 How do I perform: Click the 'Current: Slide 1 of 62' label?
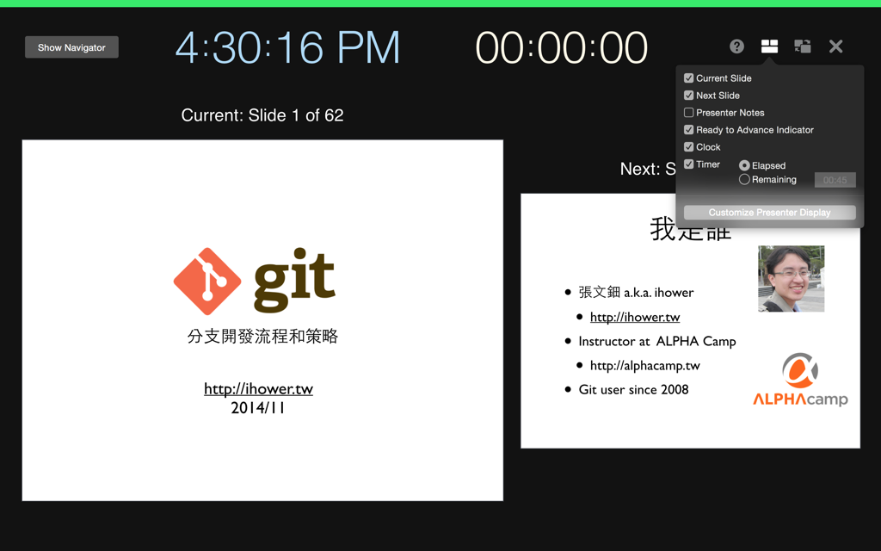(262, 115)
